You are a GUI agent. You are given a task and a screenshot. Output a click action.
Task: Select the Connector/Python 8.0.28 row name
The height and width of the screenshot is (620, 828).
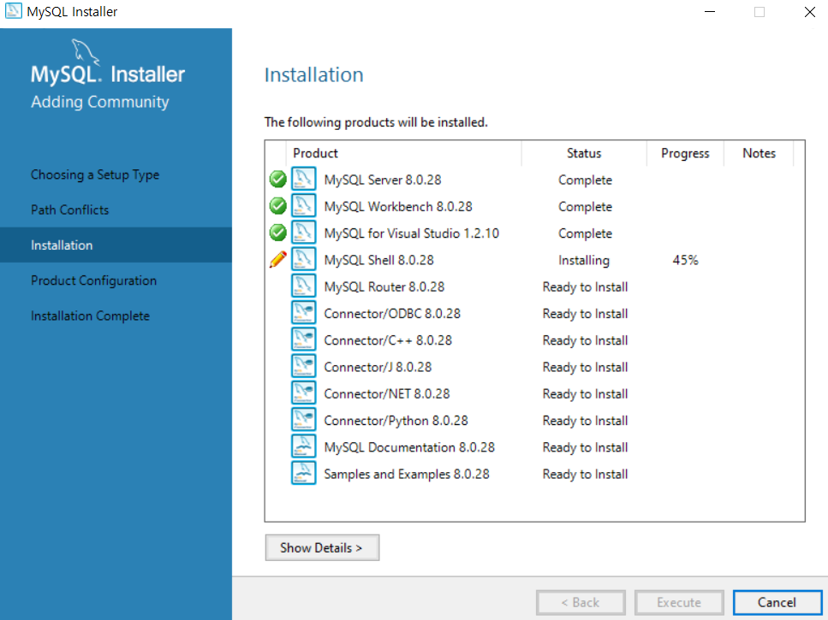point(396,421)
